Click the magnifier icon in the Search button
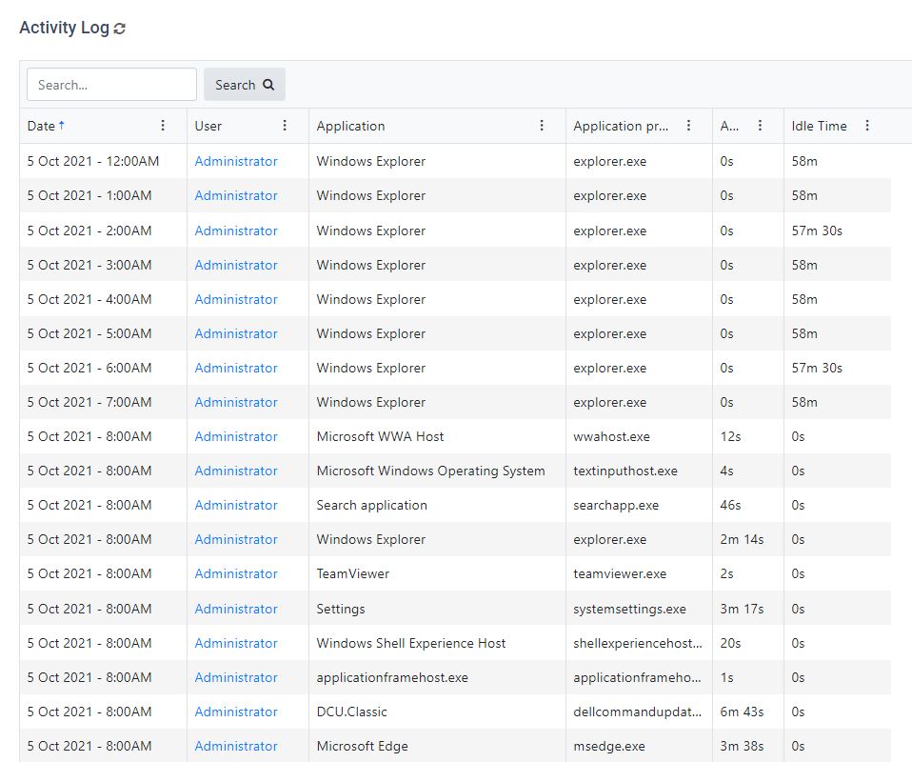 pos(269,84)
